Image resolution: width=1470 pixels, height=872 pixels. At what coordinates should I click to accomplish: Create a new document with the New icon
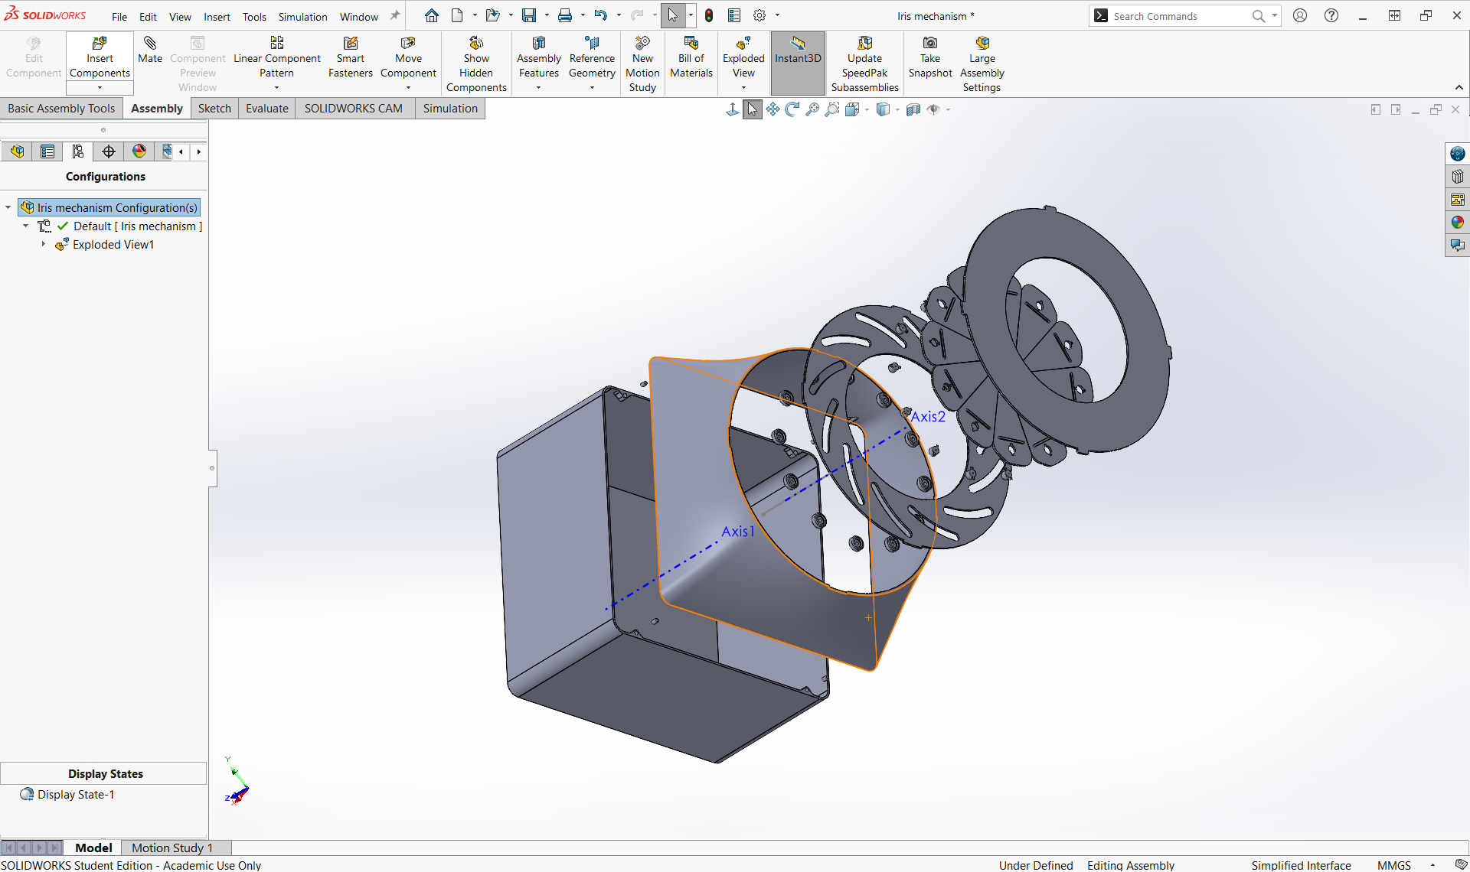pos(457,15)
